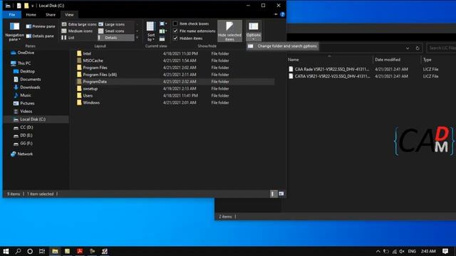Open Desktop in navigation pane

(x=24, y=71)
